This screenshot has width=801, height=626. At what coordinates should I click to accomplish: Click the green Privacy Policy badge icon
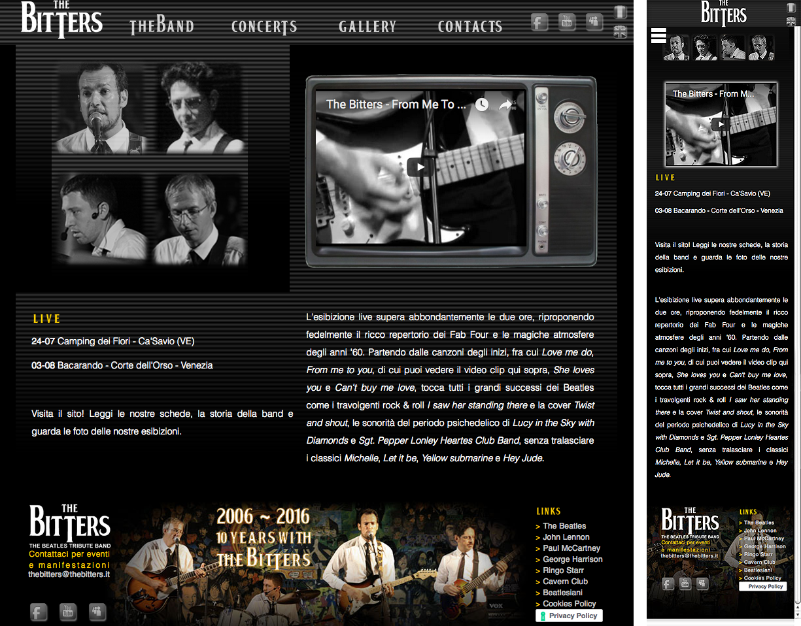pyautogui.click(x=543, y=616)
